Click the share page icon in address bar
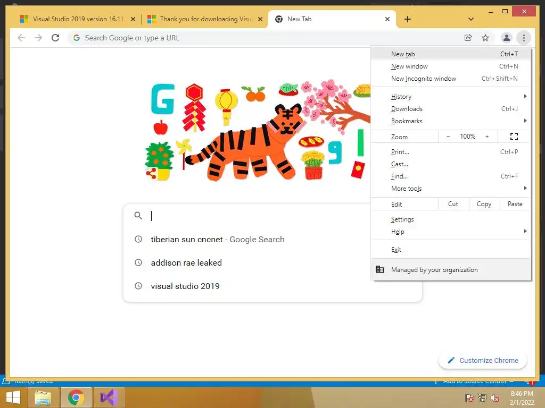 pos(468,38)
